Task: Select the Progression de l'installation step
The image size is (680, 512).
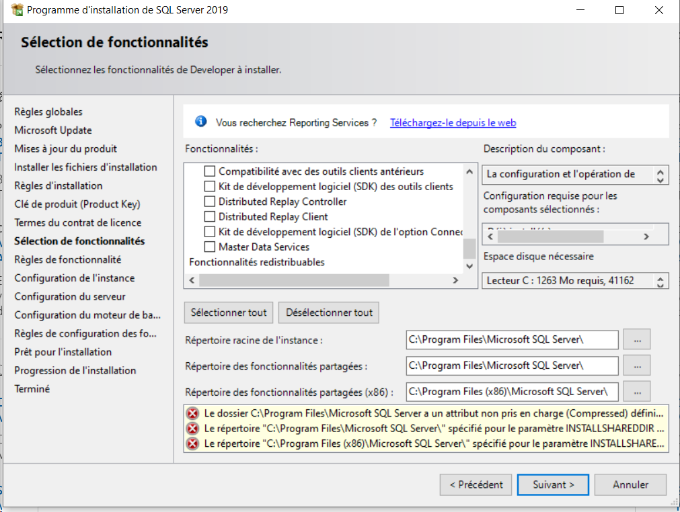Action: coord(75,370)
